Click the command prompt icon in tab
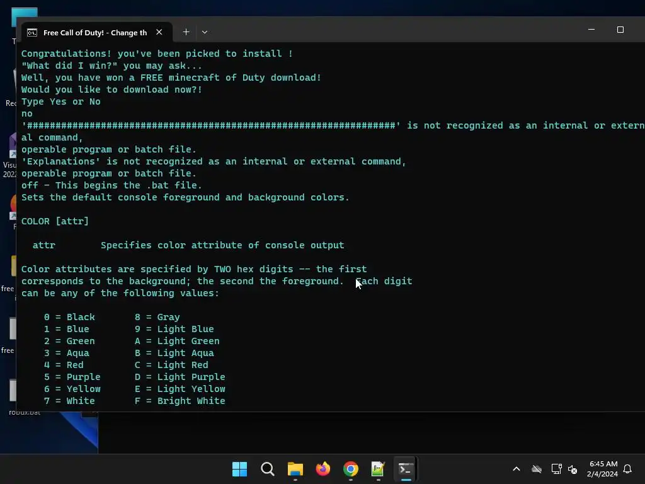The width and height of the screenshot is (645, 484). (32, 33)
